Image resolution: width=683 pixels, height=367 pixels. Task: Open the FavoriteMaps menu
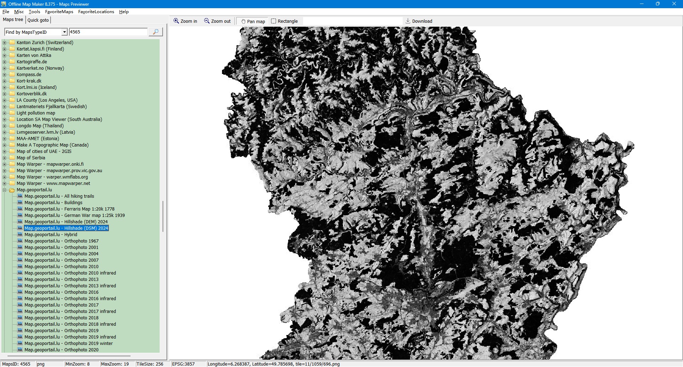(59, 12)
